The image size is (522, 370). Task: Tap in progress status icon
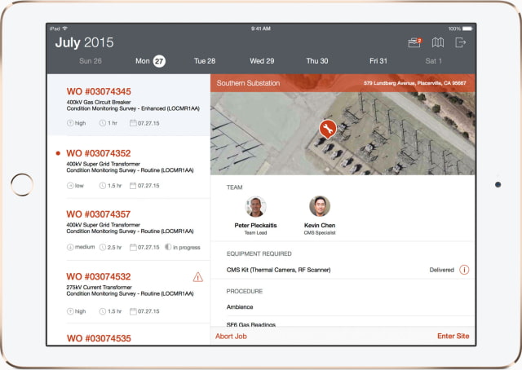[x=168, y=247]
